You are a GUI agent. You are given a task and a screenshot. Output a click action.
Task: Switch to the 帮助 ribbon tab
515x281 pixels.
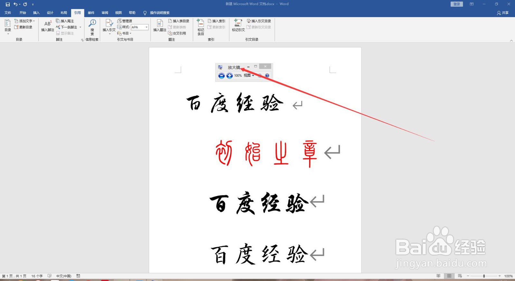click(x=132, y=13)
